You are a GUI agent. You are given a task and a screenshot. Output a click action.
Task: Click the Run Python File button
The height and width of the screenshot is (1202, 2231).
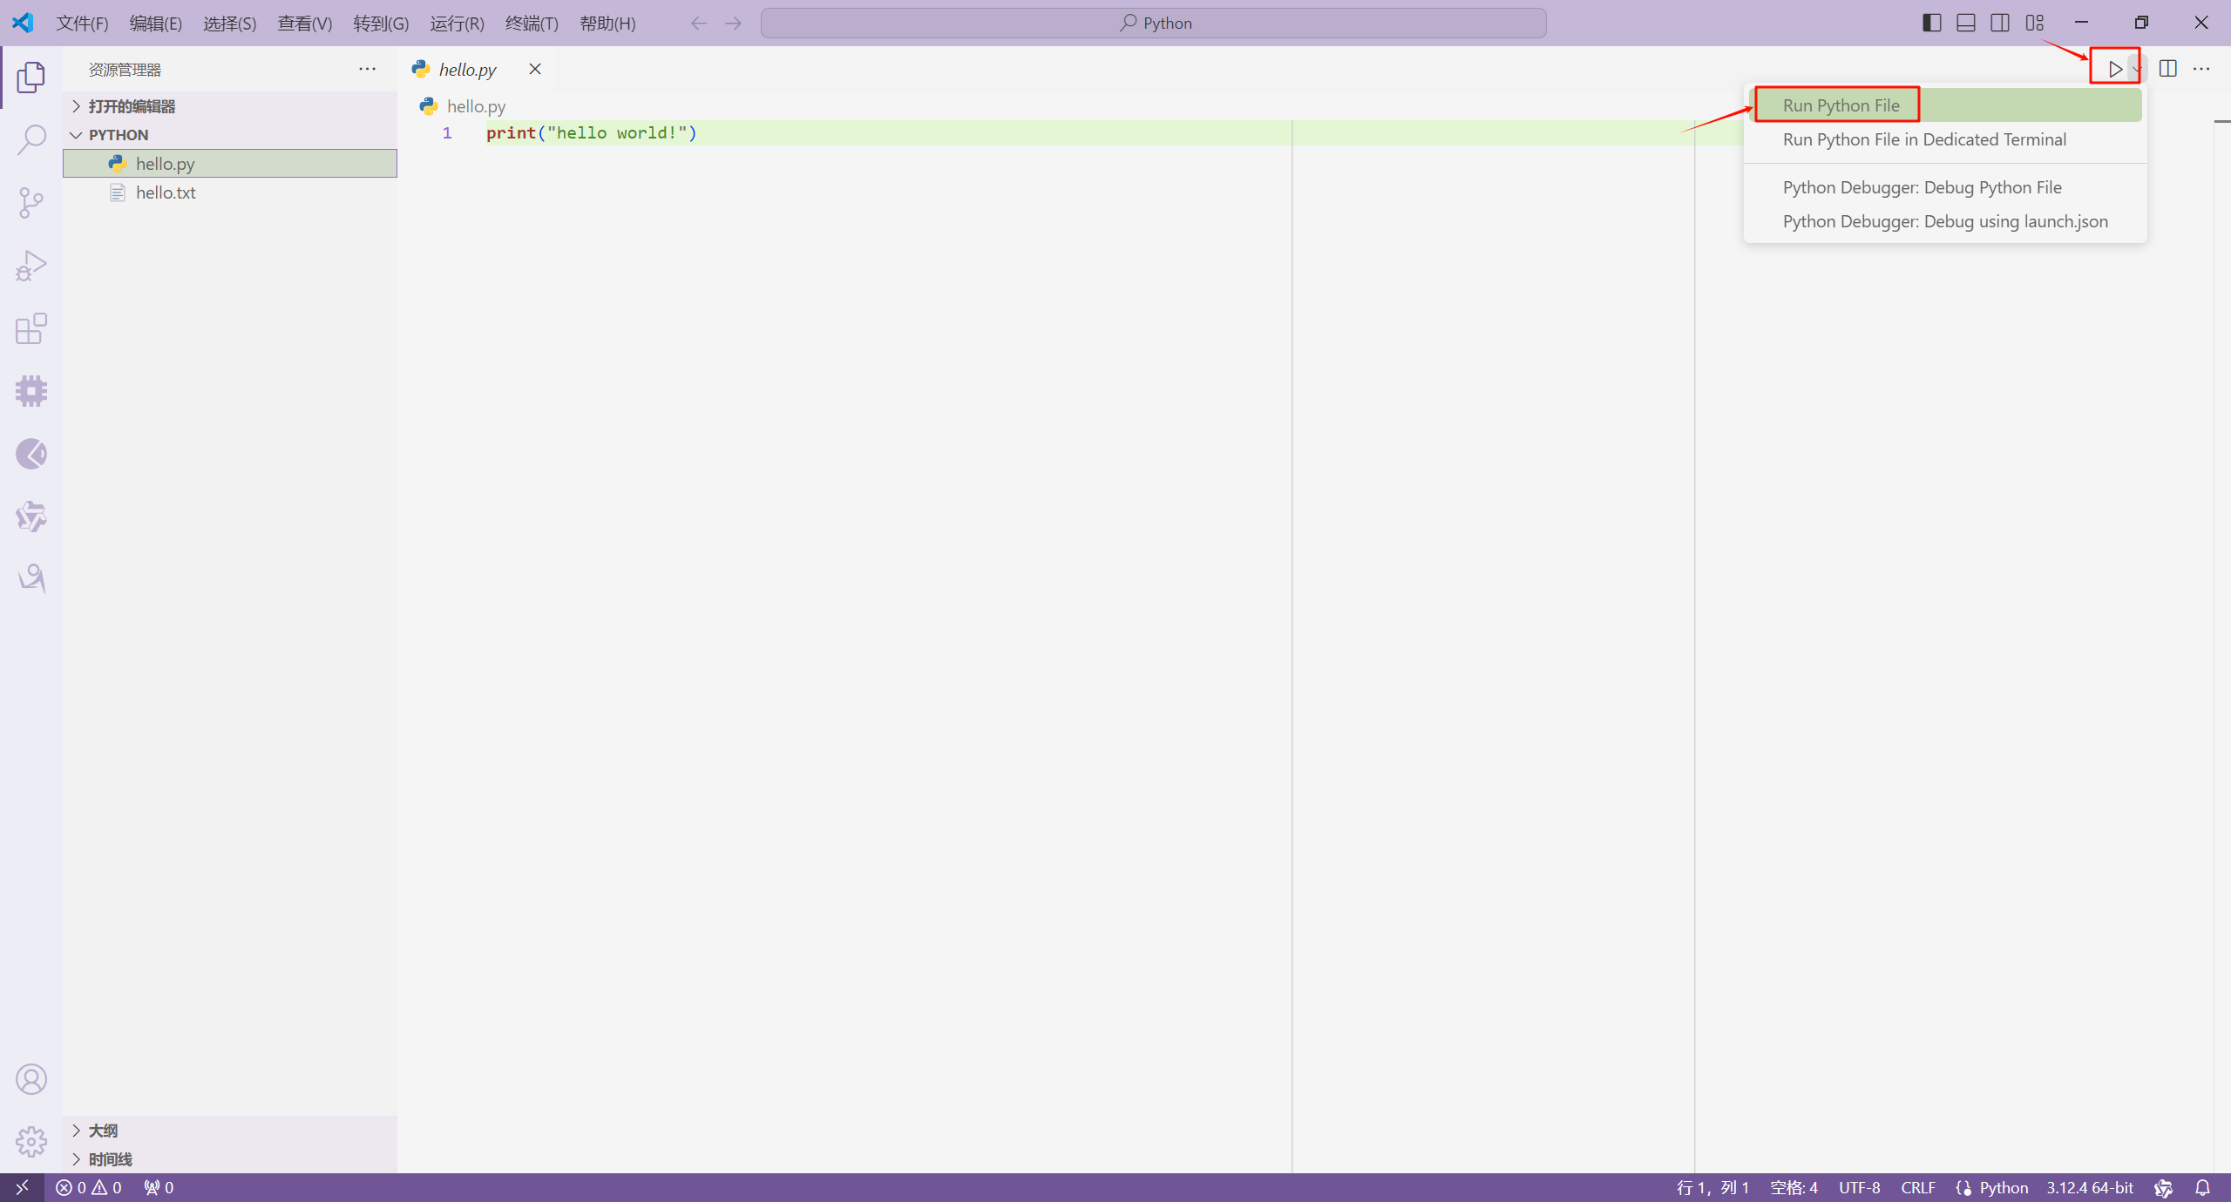pyautogui.click(x=1841, y=104)
